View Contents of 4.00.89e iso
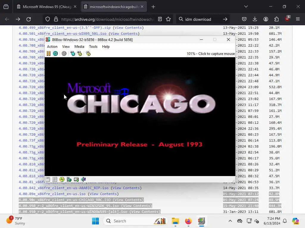This screenshot has height=228, width=305. (x=103, y=194)
